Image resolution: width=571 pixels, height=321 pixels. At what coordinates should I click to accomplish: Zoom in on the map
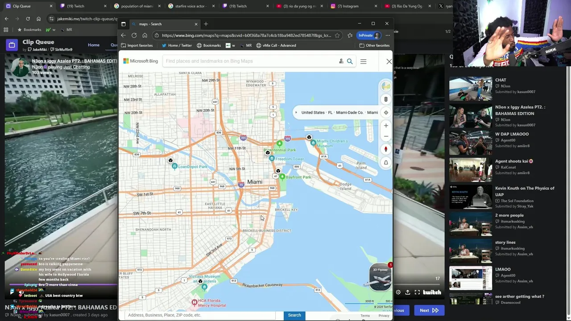(x=386, y=126)
